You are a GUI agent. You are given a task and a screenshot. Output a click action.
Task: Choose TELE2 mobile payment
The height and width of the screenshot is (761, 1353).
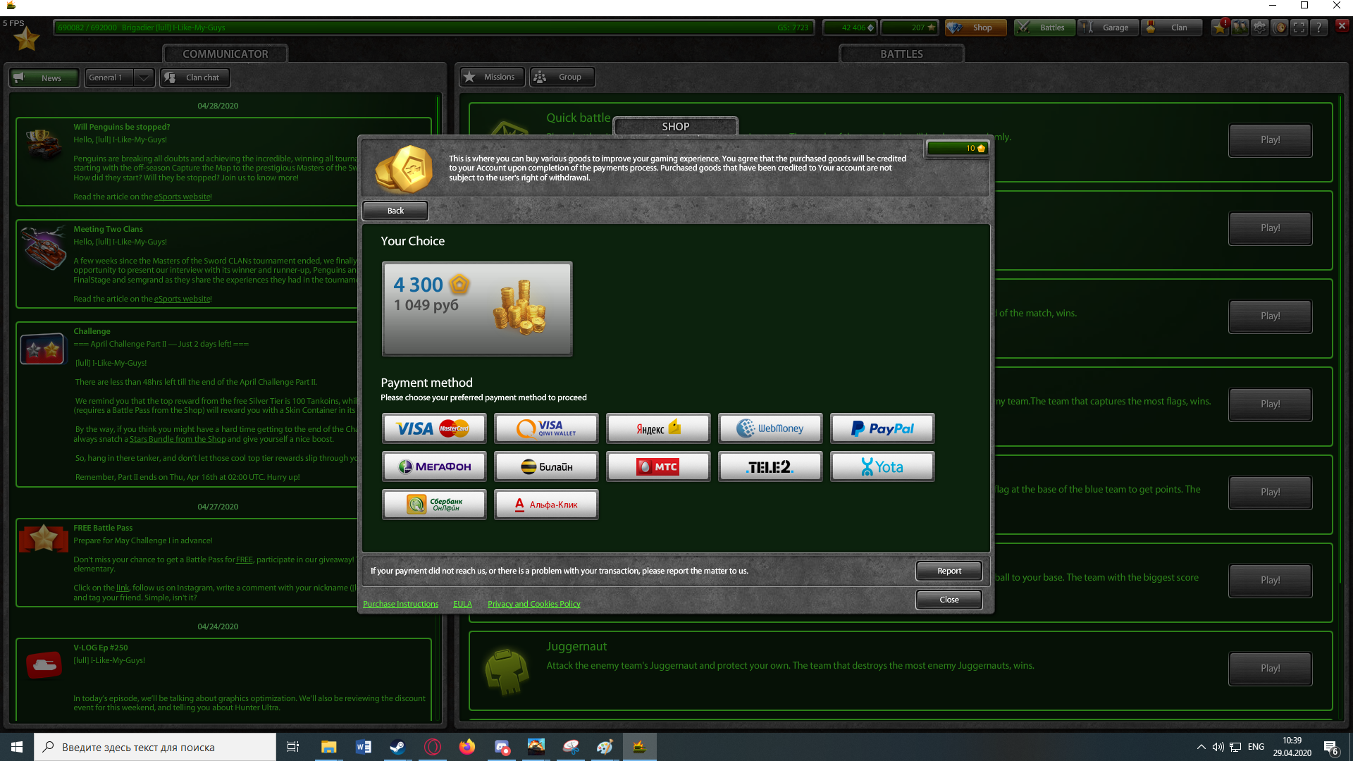pyautogui.click(x=770, y=466)
